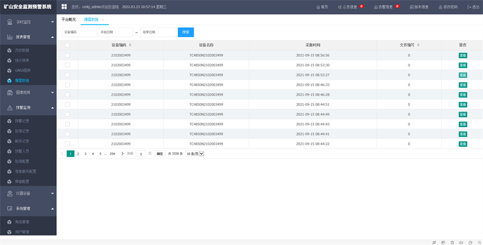Check the row collected at 08:44:22
The width and height of the screenshot is (483, 245).
tap(68, 144)
